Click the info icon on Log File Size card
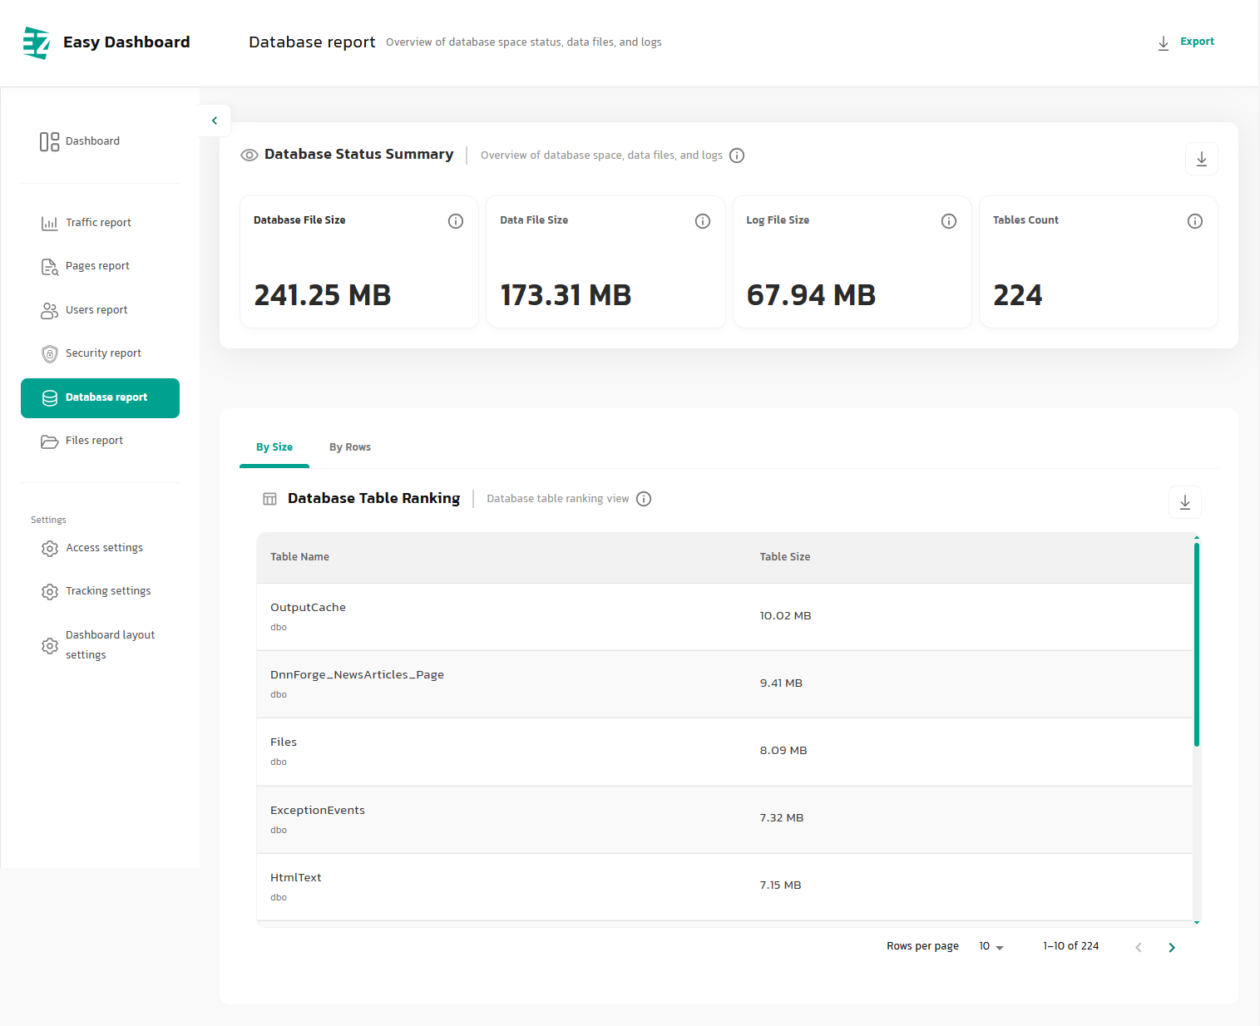This screenshot has width=1260, height=1026. point(949,221)
